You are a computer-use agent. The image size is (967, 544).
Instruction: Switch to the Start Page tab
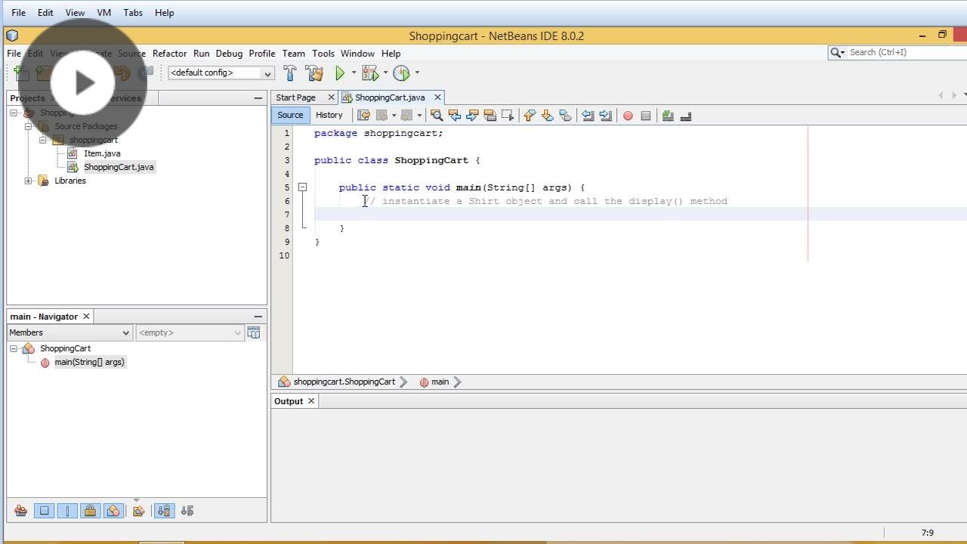click(295, 97)
